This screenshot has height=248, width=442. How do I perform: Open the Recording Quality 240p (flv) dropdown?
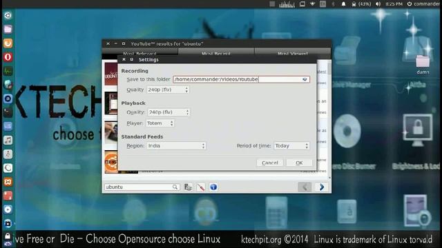click(168, 90)
